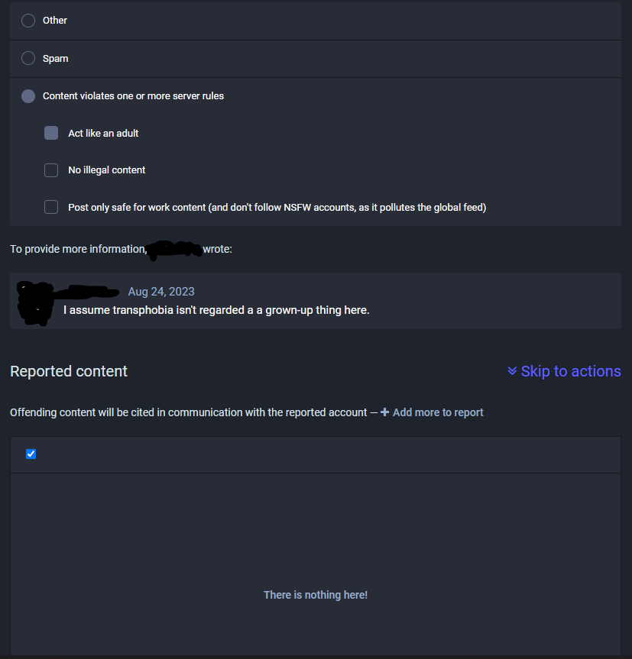Click the 'Spam' label text

pos(56,58)
